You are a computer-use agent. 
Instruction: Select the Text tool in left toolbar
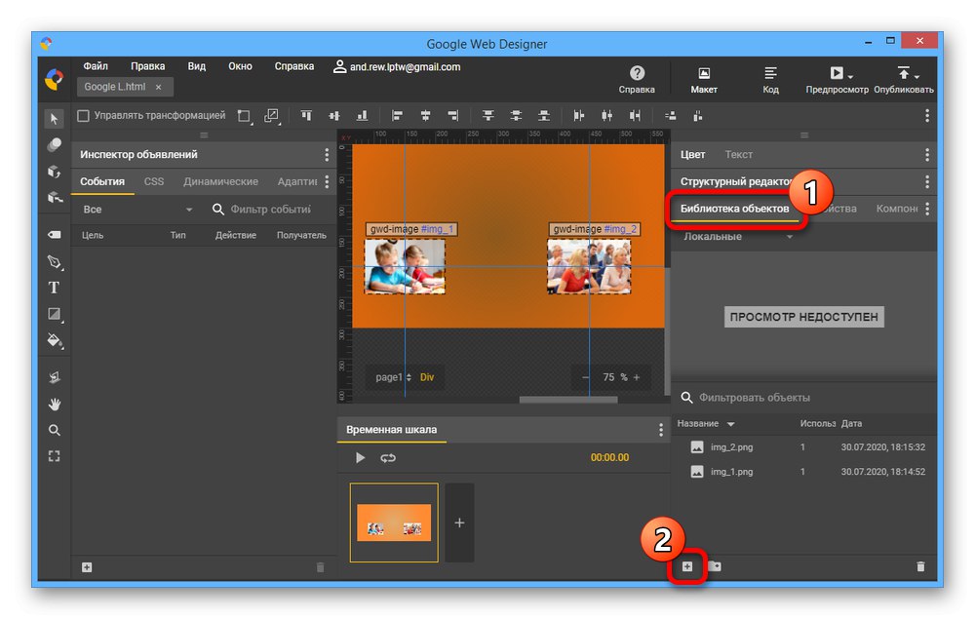tap(55, 288)
